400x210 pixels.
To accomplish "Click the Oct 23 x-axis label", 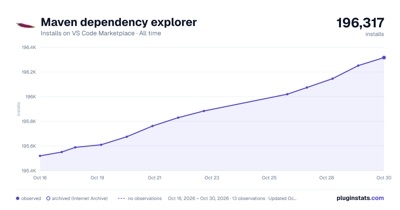I will point(212,178).
